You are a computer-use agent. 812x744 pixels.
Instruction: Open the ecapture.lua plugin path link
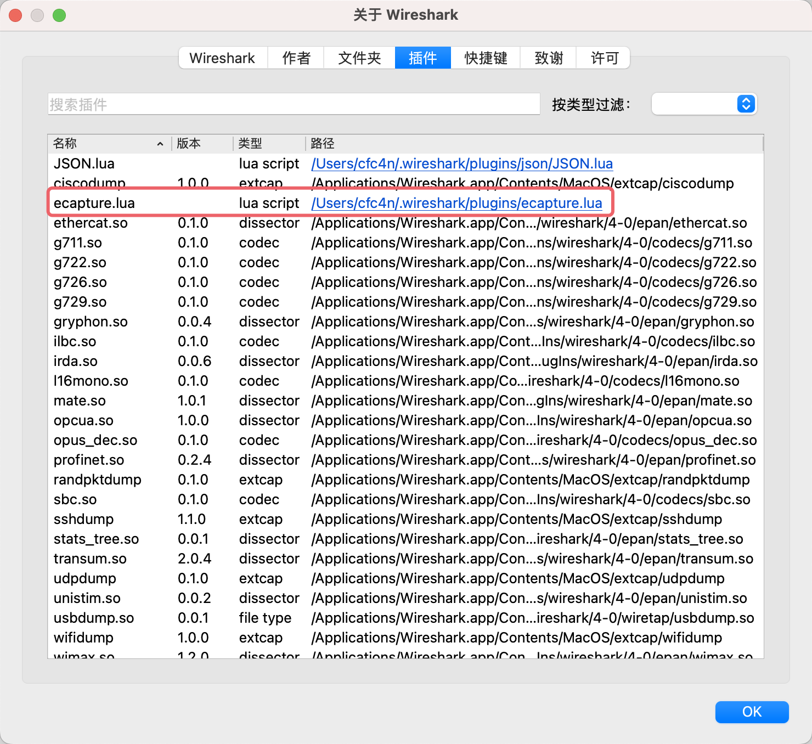point(456,203)
